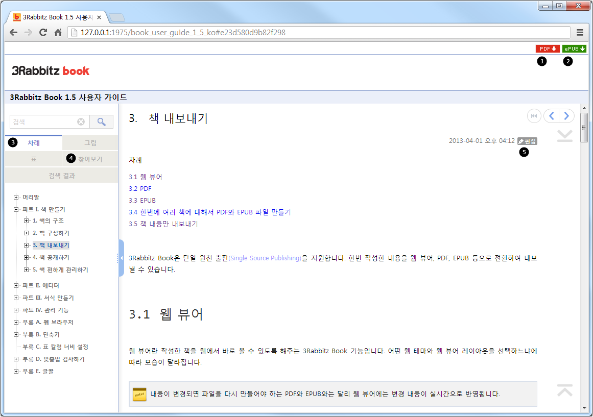Jump down using the large down chevron

[x=564, y=136]
